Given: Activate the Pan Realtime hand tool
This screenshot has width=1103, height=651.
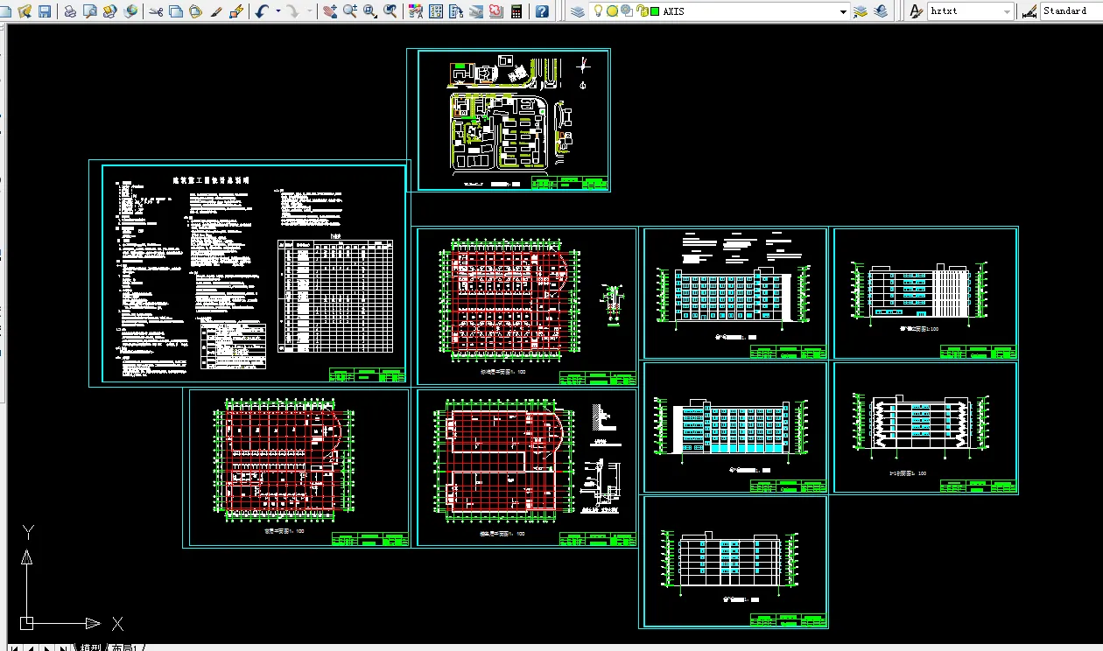Looking at the screenshot, I should pyautogui.click(x=330, y=11).
